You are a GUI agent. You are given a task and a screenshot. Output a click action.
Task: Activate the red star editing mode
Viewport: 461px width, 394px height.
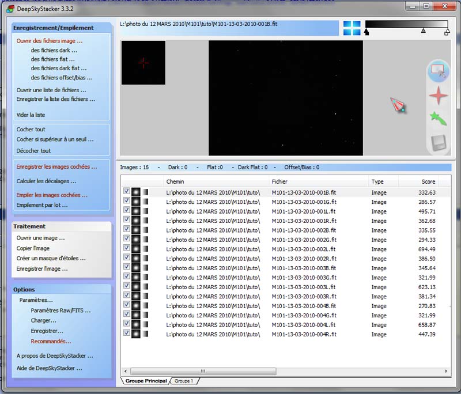click(x=439, y=95)
